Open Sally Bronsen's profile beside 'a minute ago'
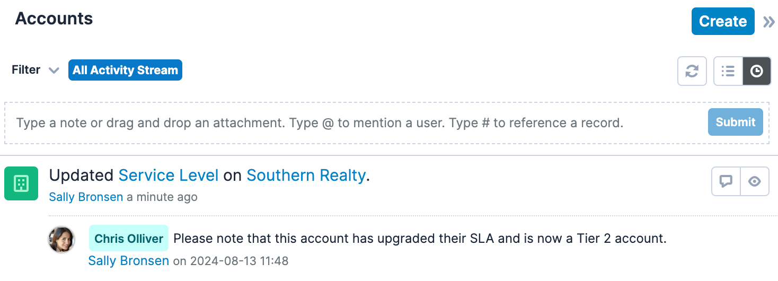Viewport: 778px width, 281px height. coord(86,197)
